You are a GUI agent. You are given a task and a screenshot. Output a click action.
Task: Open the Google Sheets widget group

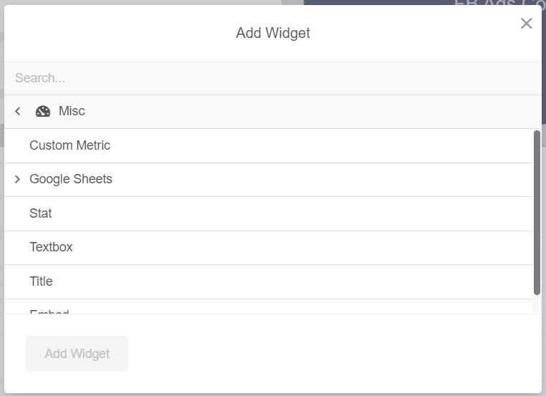coord(269,180)
